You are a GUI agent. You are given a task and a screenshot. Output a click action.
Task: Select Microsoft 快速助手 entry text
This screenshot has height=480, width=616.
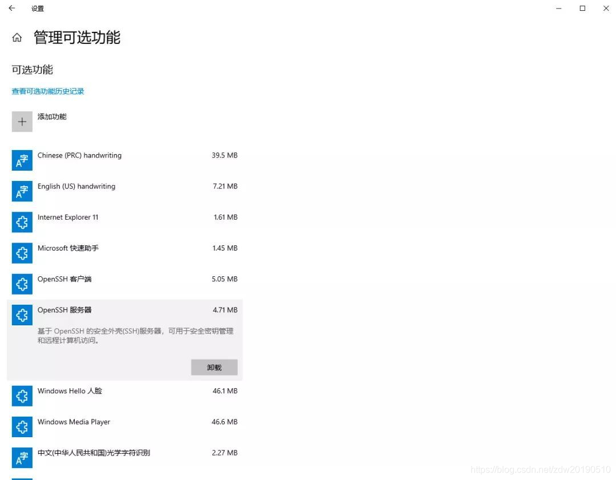[x=68, y=248]
